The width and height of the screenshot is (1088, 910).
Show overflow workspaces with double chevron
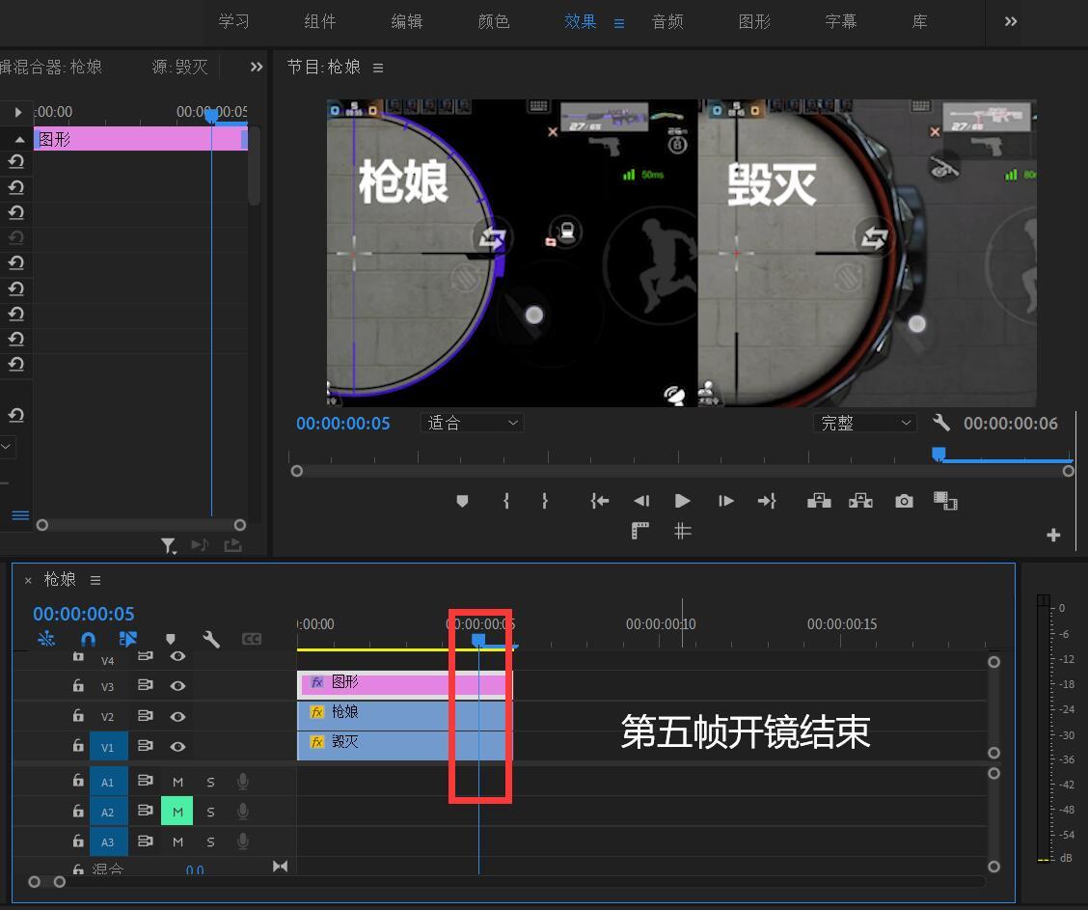1011,21
